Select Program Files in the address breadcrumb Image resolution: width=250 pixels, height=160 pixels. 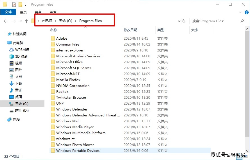(90, 21)
